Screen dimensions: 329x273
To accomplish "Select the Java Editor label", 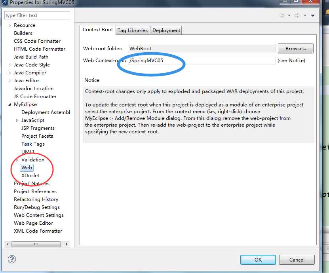I will tap(27, 81).
